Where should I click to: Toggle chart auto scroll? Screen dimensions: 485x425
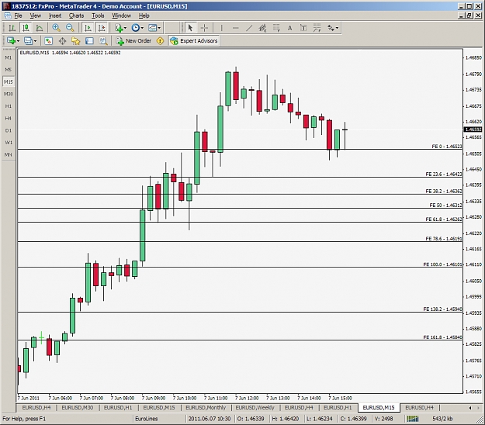click(88, 28)
